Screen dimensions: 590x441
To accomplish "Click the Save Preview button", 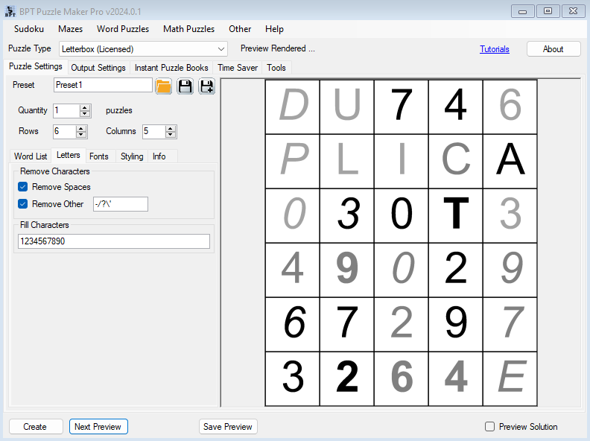I will [x=228, y=427].
